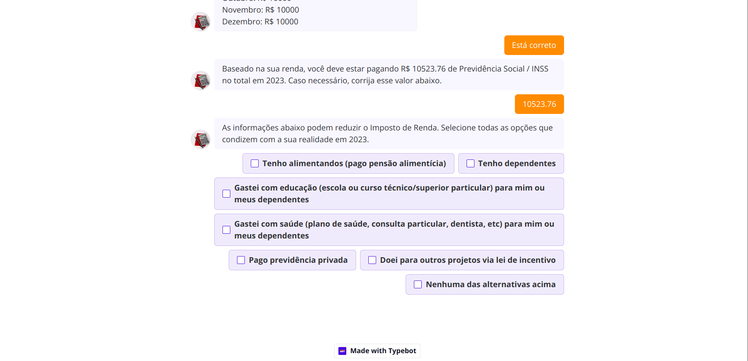Click the "meus dependentes" text under saúde option
The image size is (748, 361).
click(x=272, y=236)
